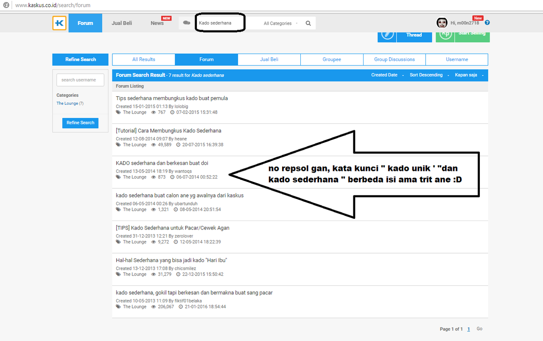Image resolution: width=543 pixels, height=341 pixels.
Task: Open thread kado sederhana buat calon ane
Action: (180, 196)
